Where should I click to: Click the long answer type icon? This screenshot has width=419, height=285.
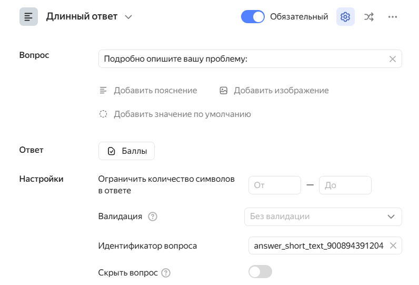pos(28,17)
